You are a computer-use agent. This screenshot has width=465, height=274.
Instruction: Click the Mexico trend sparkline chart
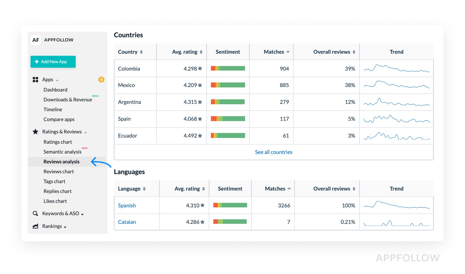click(x=396, y=85)
